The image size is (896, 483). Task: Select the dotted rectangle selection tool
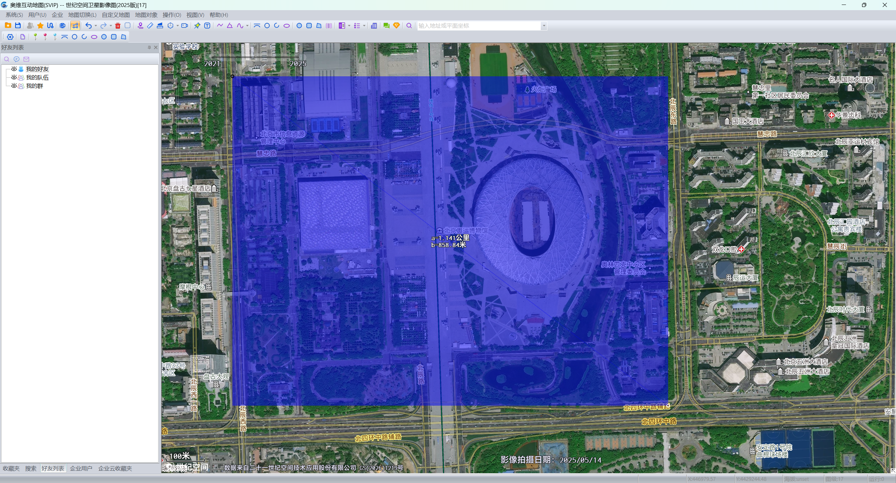pos(128,26)
